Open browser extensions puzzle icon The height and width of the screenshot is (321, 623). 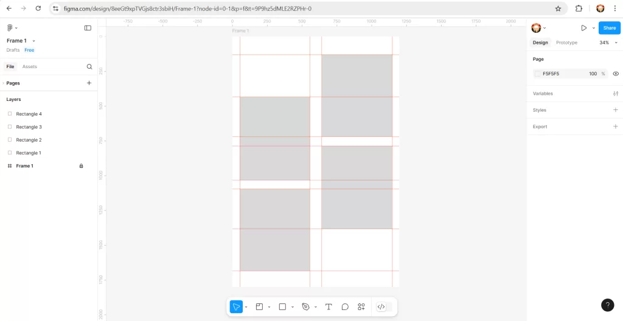tap(579, 9)
